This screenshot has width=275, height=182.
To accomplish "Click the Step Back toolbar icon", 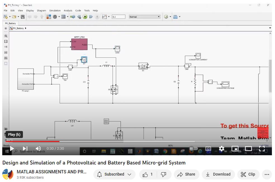I will [x=79, y=17].
